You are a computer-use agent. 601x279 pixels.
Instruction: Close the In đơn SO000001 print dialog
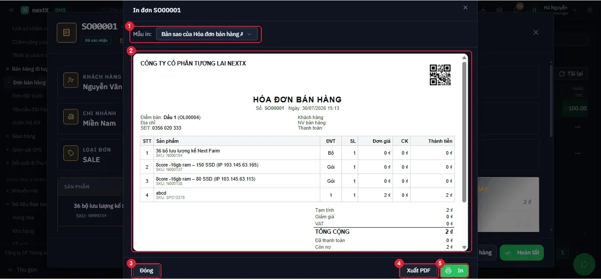[465, 7]
